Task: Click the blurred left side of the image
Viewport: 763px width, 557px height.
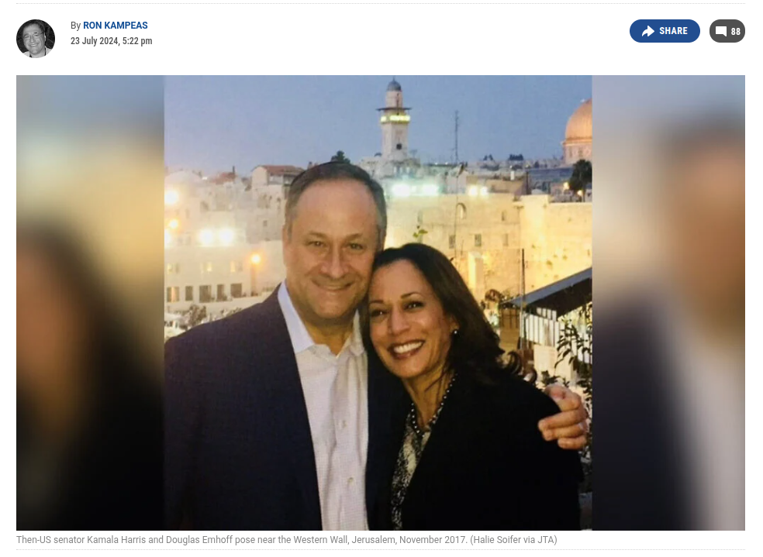Action: click(90, 302)
